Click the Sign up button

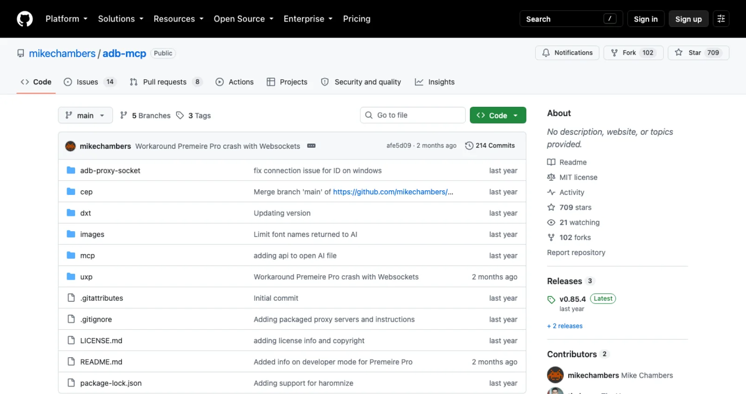(x=689, y=19)
